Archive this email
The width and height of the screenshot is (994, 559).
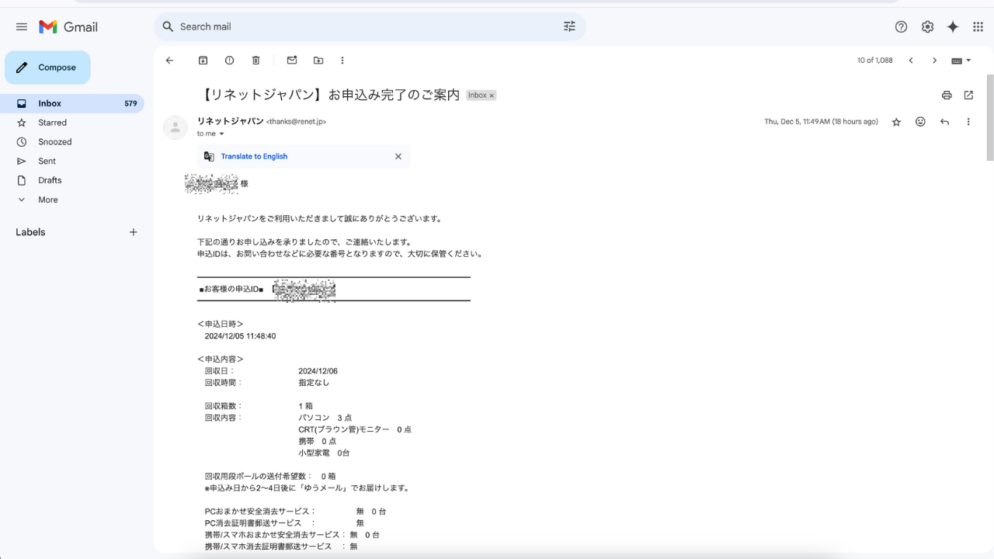point(203,61)
